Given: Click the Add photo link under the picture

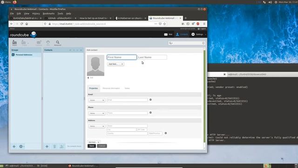Looking at the screenshot, I should tap(90, 78).
